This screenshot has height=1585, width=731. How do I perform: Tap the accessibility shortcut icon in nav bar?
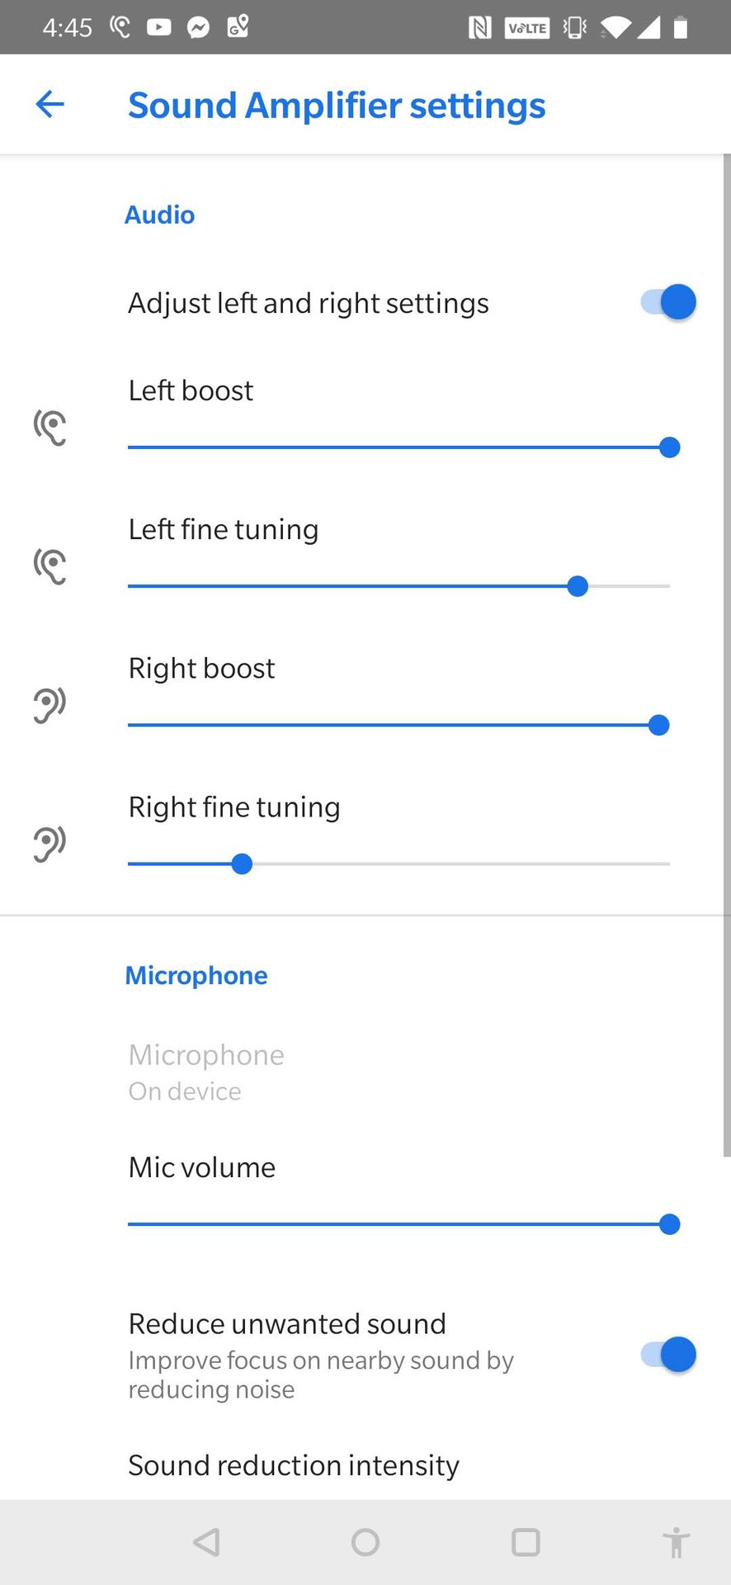pyautogui.click(x=677, y=1542)
